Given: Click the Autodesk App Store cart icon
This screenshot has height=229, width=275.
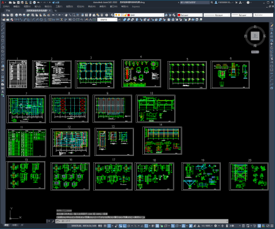Looking at the screenshot, I should coord(237,3).
